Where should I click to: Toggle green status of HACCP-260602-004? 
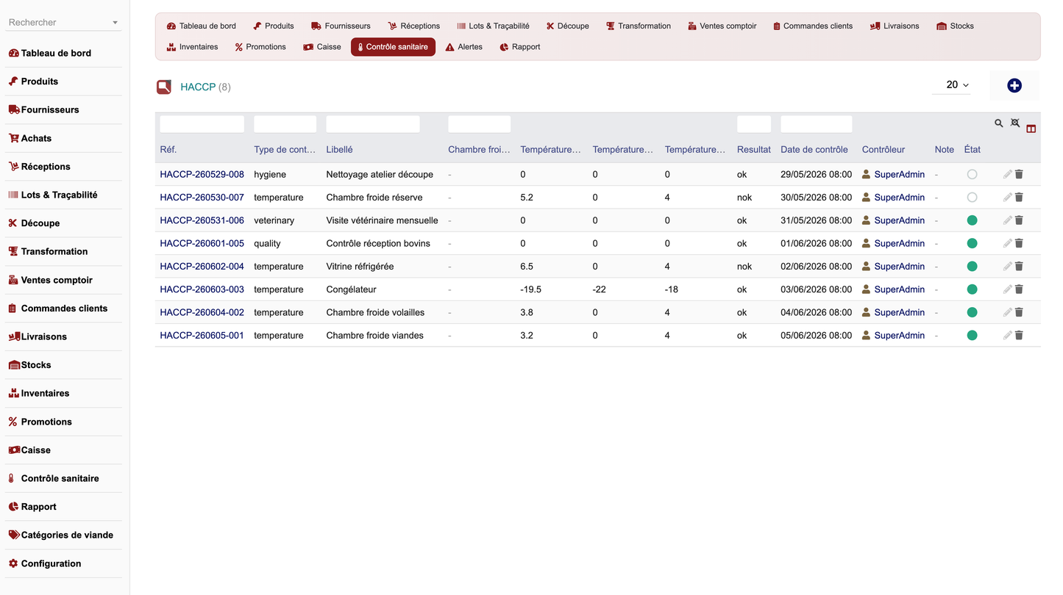coord(972,267)
